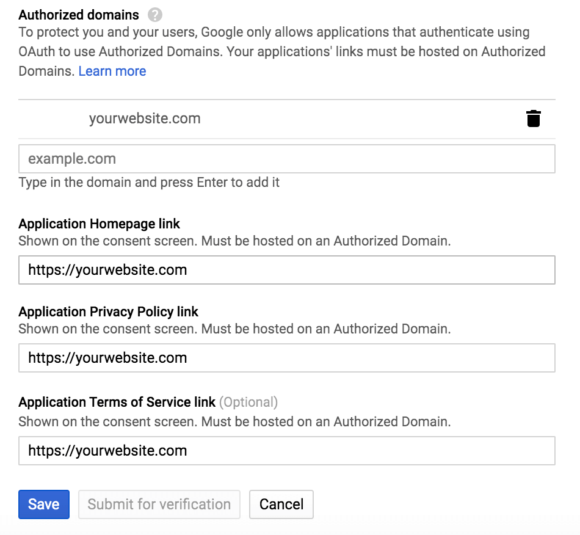
Task: Click helper text under Application Homepage link
Action: coord(234,241)
